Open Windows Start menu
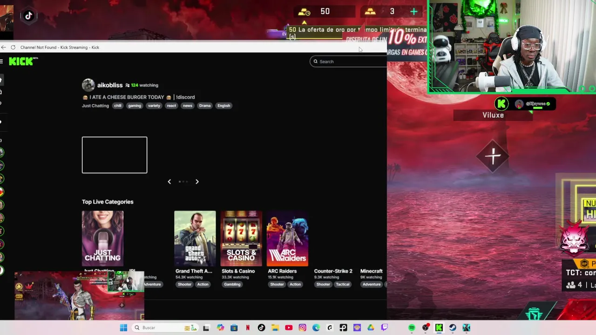This screenshot has width=596, height=335. [x=123, y=328]
